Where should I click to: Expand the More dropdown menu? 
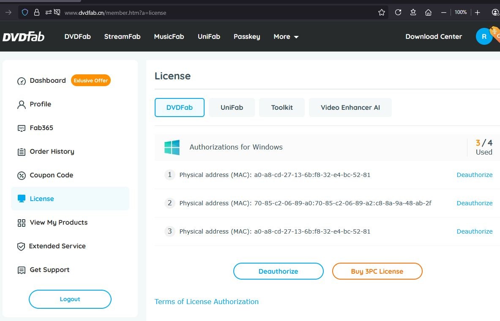tap(286, 37)
